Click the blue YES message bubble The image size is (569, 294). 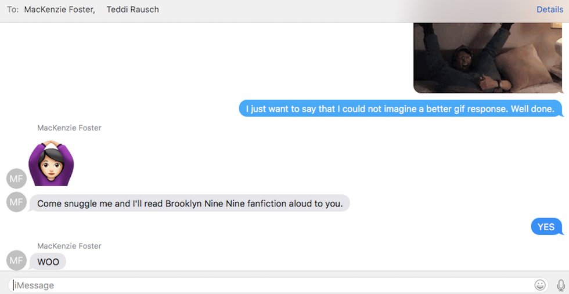tap(546, 227)
